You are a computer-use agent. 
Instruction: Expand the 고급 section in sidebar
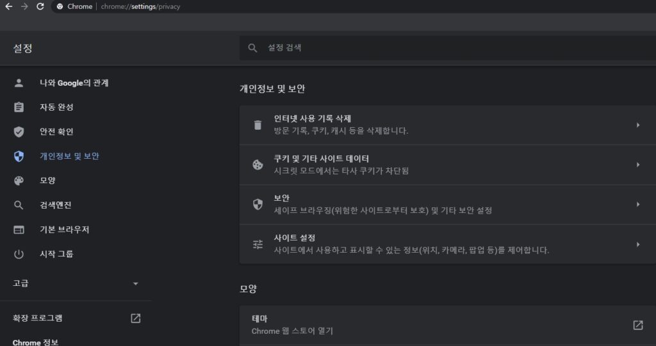tap(76, 283)
